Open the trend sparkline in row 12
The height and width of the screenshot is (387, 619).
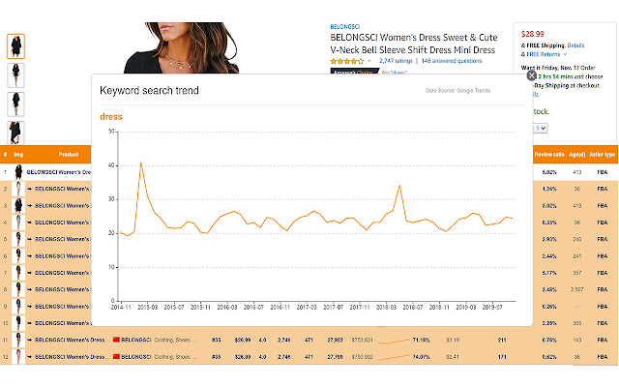[394, 357]
